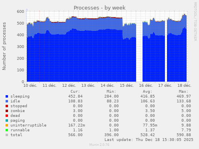Image resolution: width=199 pixels, height=149 pixels.
Task: Click the '18 déc.' x-axis date label
Action: [x=184, y=86]
